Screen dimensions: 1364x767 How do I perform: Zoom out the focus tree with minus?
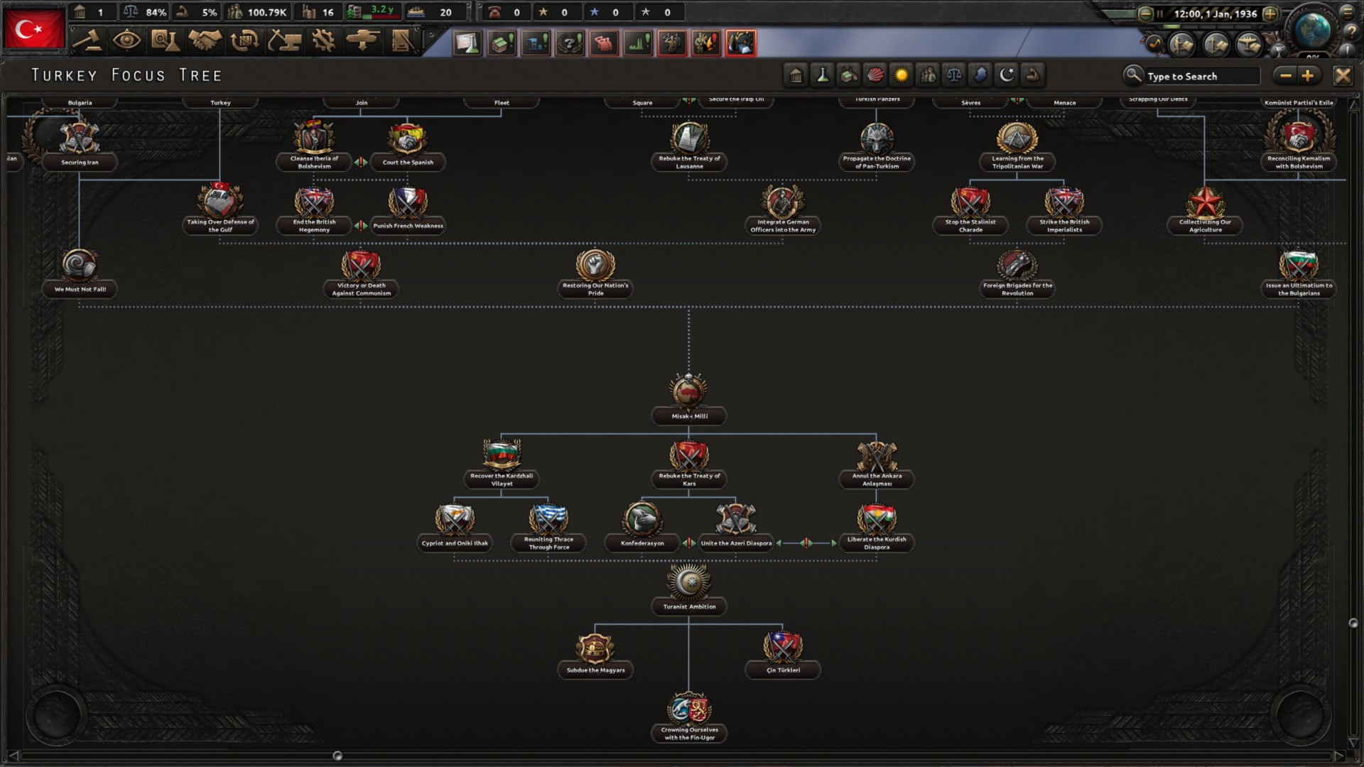(1285, 75)
